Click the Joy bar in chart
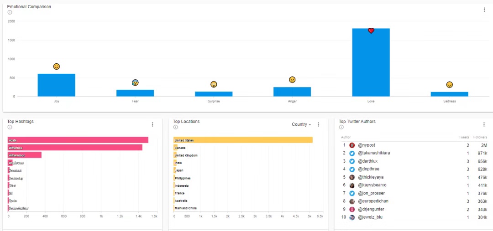Image resolution: width=493 pixels, height=231 pixels. 56,85
